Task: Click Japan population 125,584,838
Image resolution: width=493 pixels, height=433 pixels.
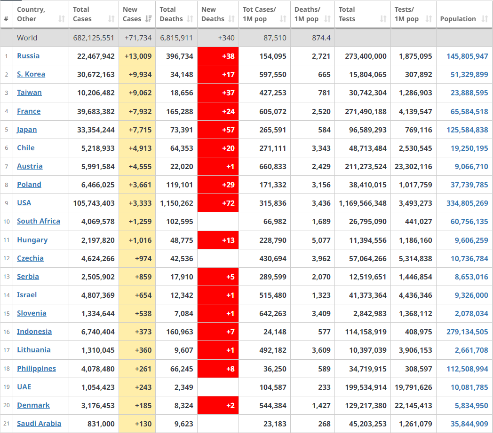Action: pos(467,130)
